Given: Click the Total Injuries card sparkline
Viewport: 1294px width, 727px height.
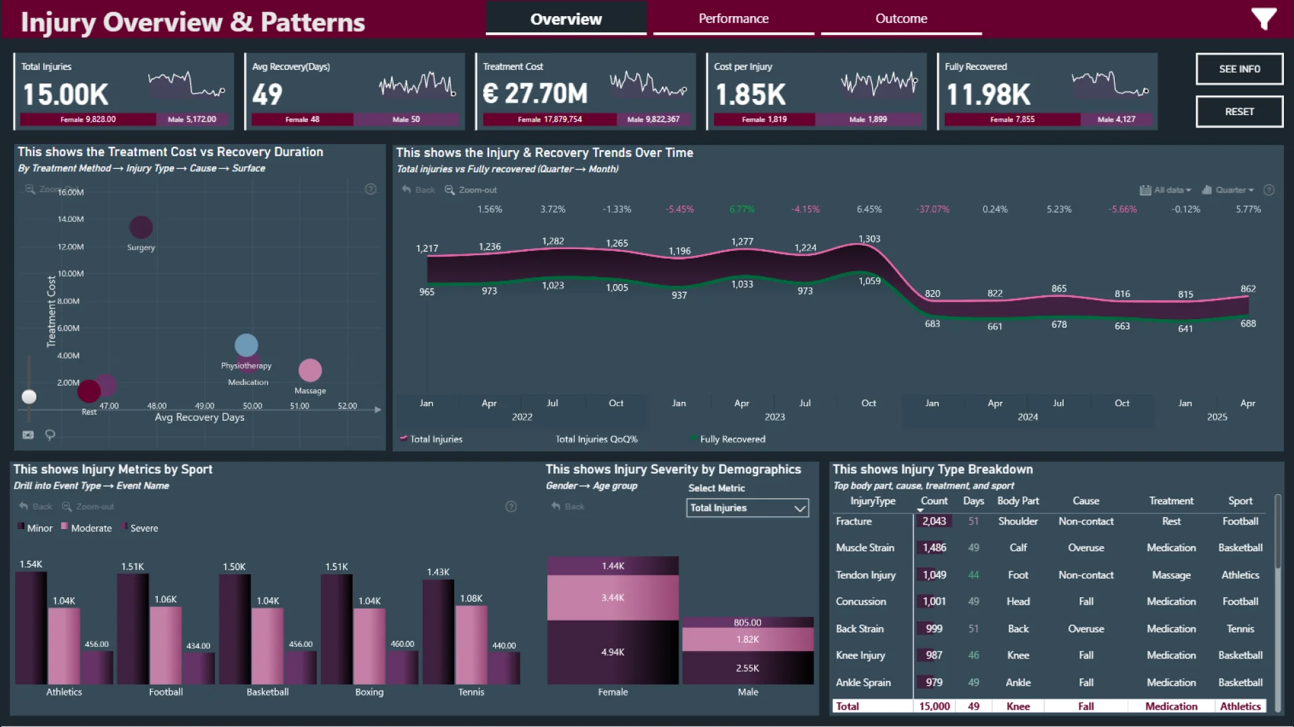Looking at the screenshot, I should click(x=187, y=84).
